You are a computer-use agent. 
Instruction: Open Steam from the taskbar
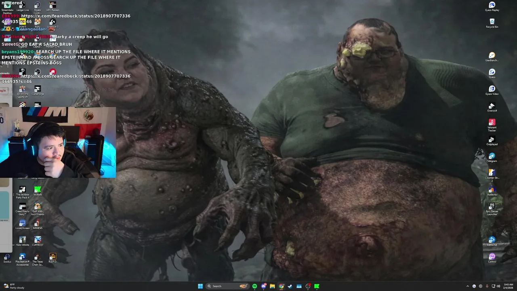(290, 286)
